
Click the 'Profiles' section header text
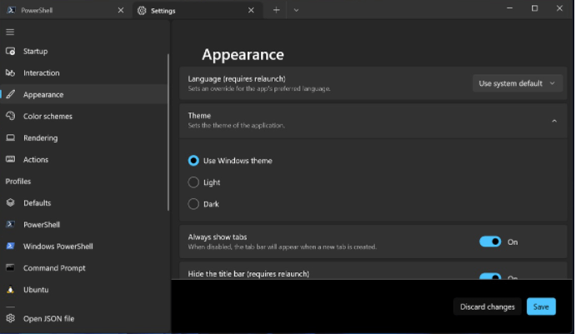18,182
